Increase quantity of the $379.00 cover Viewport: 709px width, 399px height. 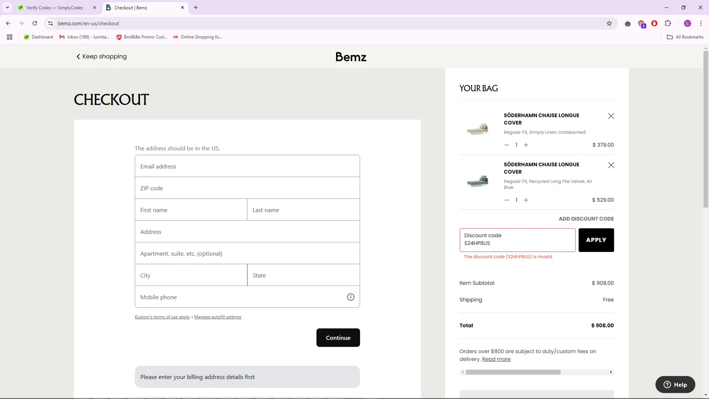[x=526, y=145]
